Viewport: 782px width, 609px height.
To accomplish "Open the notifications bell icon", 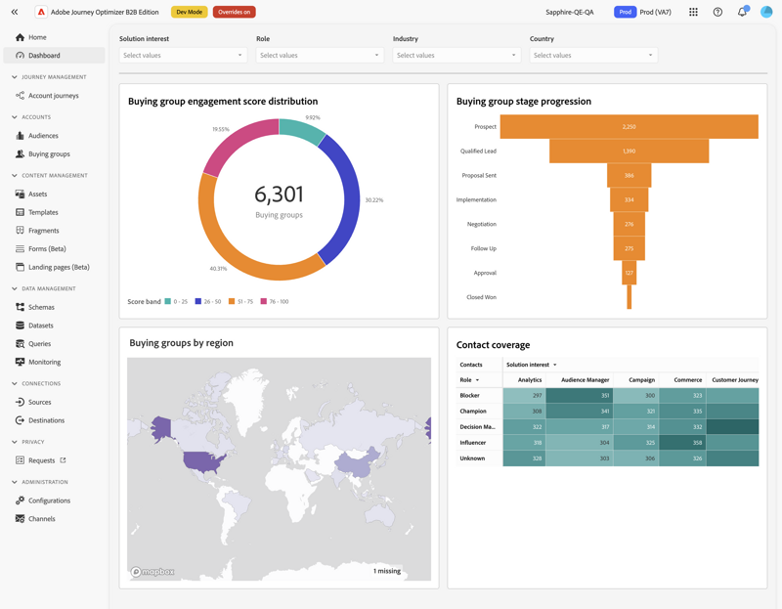I will click(x=742, y=12).
